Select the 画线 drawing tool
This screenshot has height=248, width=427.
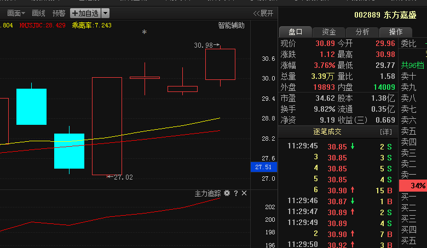pyautogui.click(x=38, y=13)
